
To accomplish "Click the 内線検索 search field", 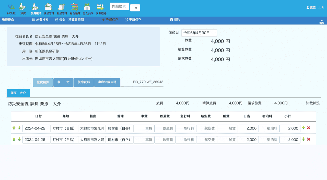I will coord(119,6).
